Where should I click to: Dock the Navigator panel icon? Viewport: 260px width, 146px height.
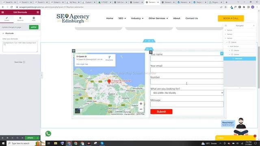click(226, 26)
